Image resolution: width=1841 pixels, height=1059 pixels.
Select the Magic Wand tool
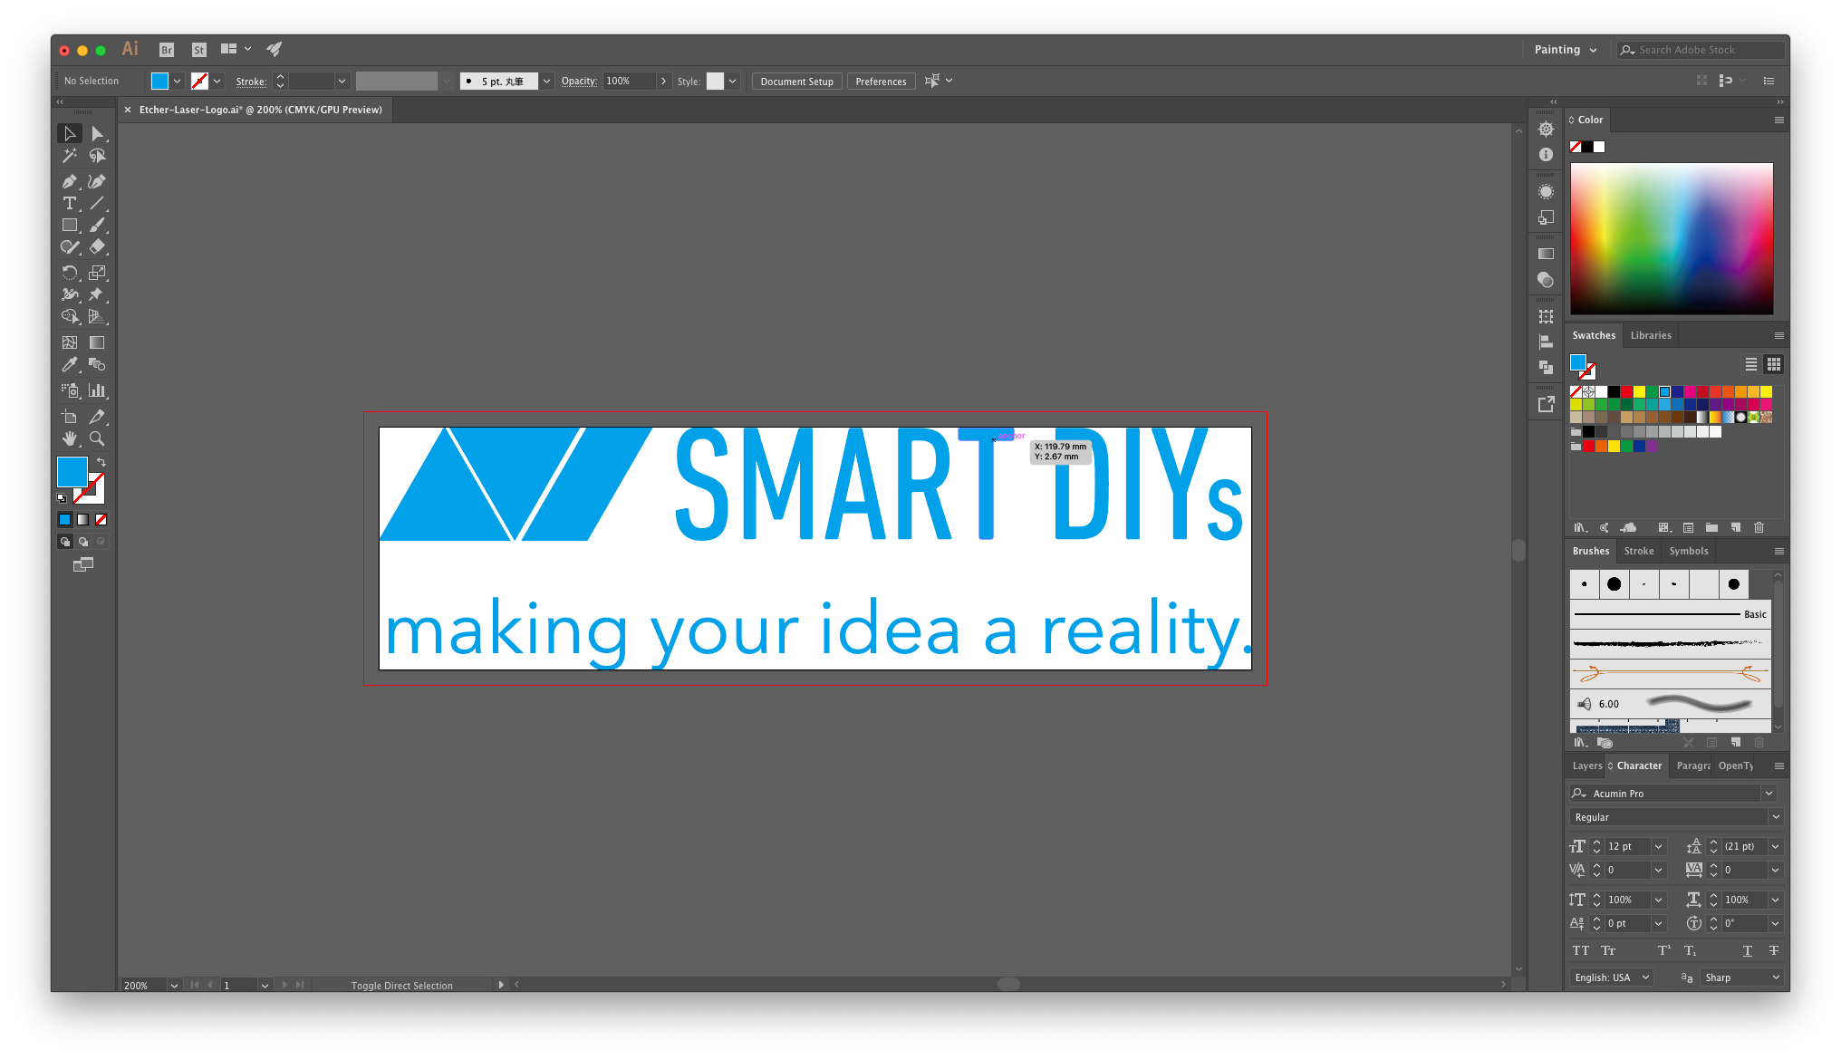(x=69, y=156)
